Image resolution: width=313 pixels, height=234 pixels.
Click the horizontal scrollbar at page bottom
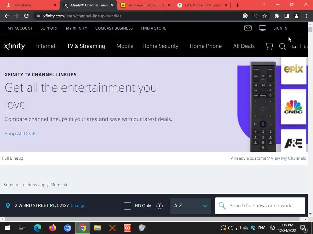pyautogui.click(x=152, y=219)
